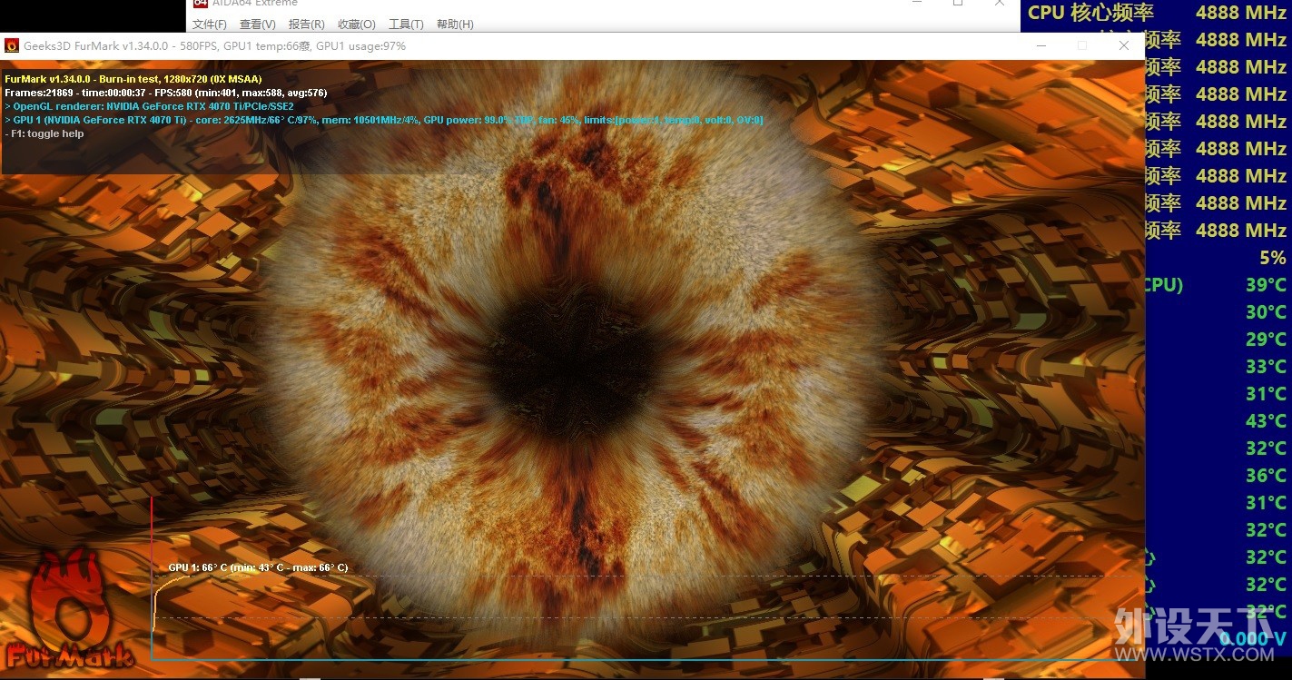The height and width of the screenshot is (680, 1292).
Task: Click the '36°C' temperature reading
Action: pyautogui.click(x=1266, y=476)
